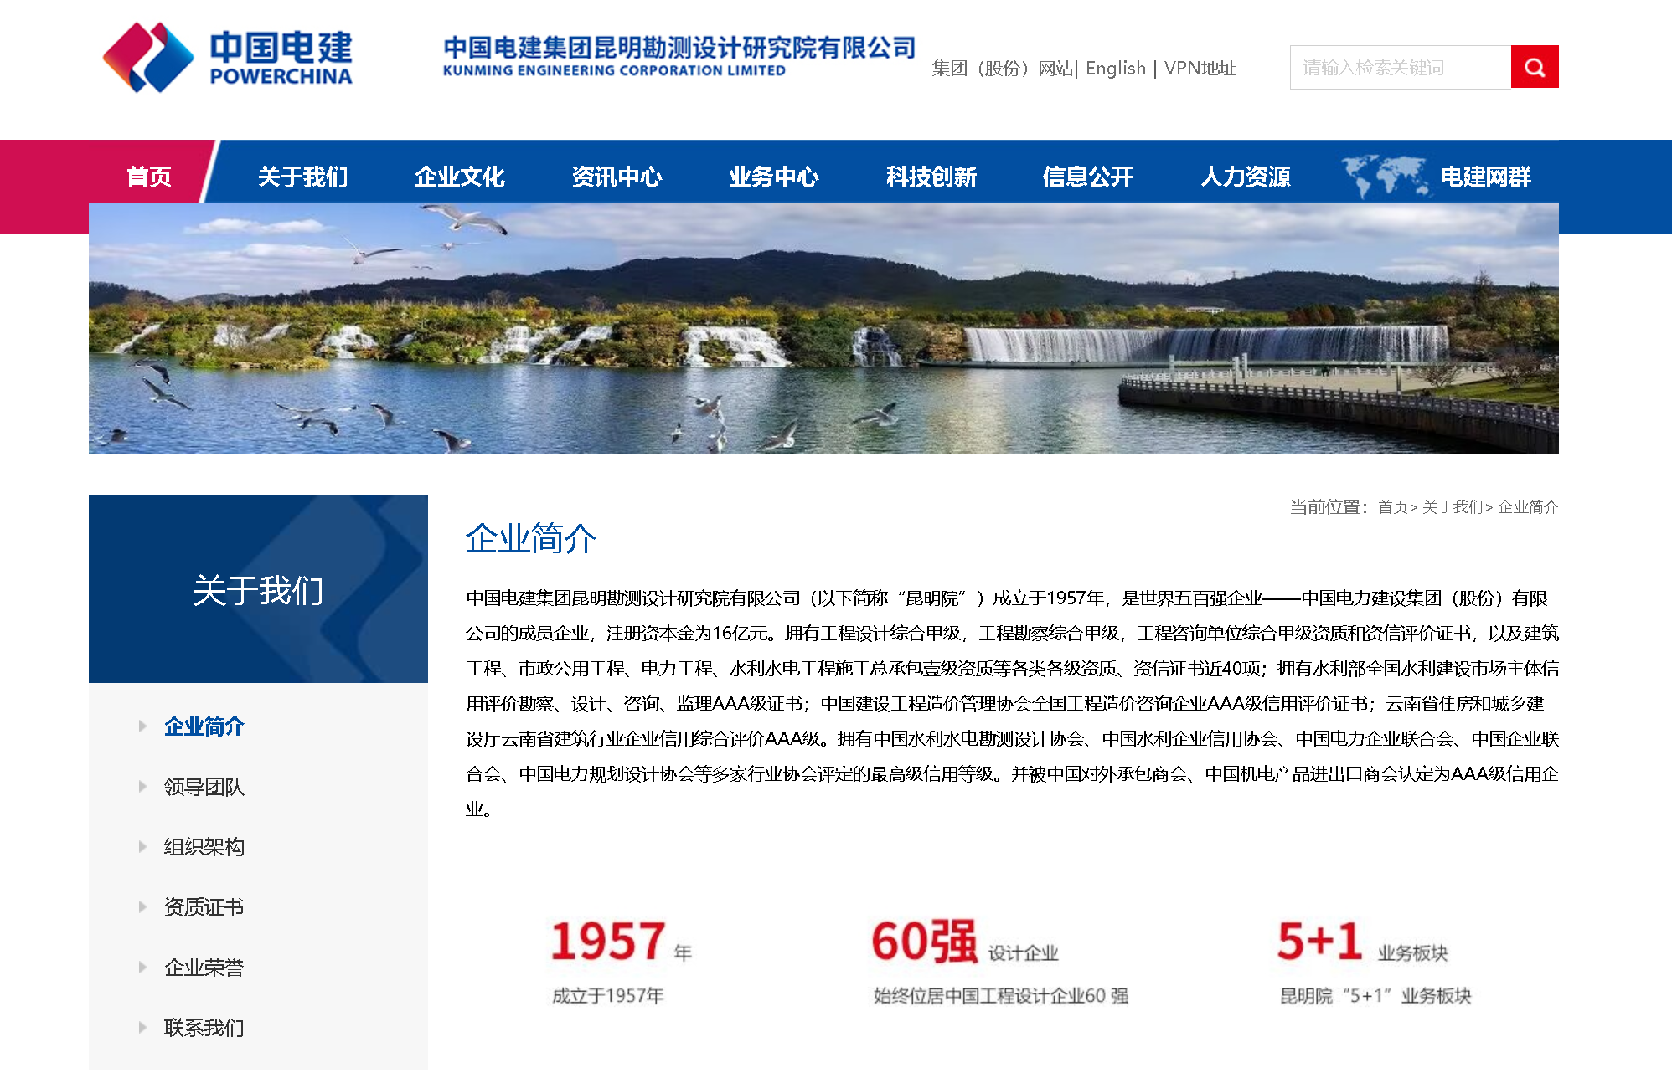This screenshot has height=1073, width=1672.
Task: Select 企业荣誉 in the sidebar
Action: (x=204, y=968)
